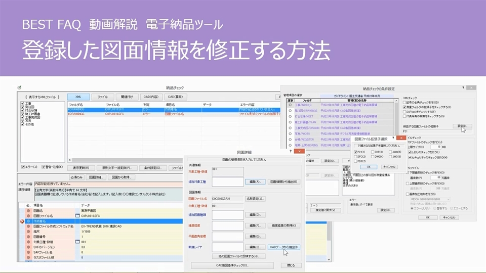Click the CADデータから抽出 button
The width and height of the screenshot is (486, 273).
[283, 247]
